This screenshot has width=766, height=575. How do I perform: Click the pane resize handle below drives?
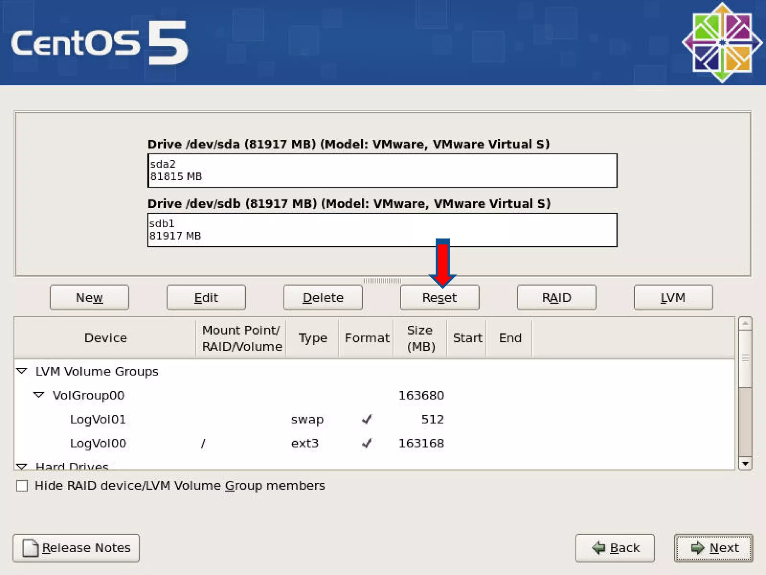click(382, 280)
